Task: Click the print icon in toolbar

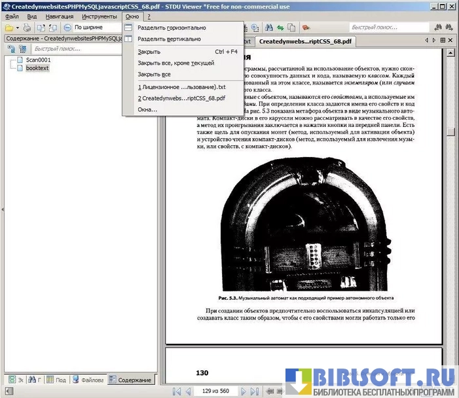Action: pyautogui.click(x=27, y=27)
